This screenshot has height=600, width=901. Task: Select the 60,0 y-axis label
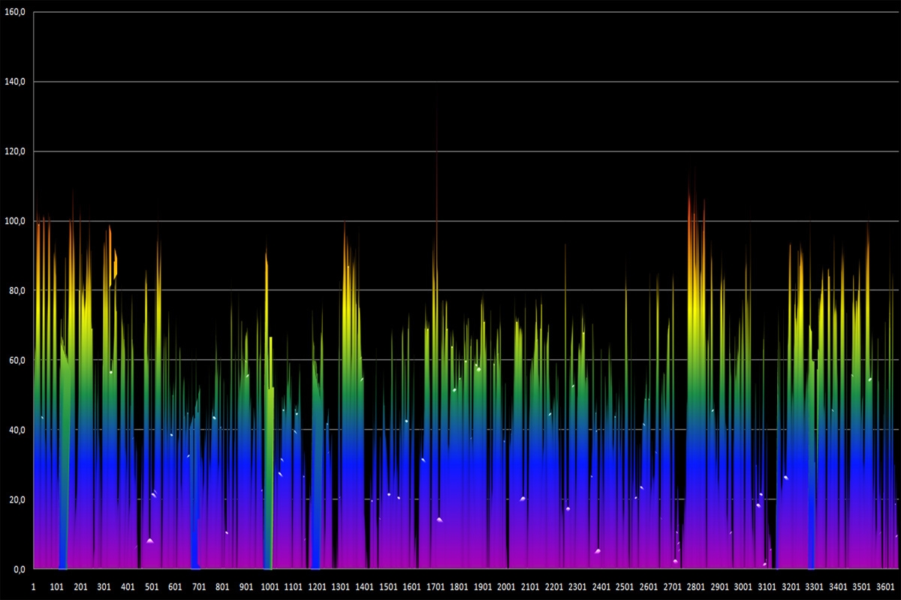coord(18,361)
